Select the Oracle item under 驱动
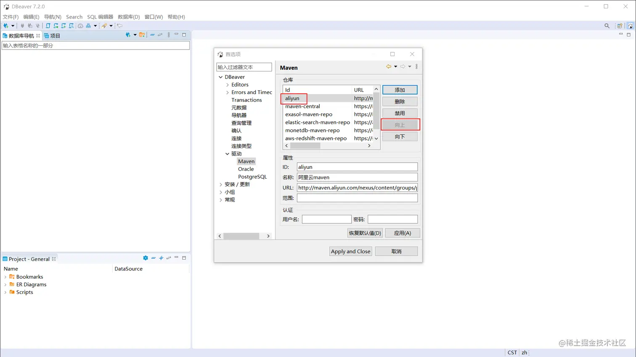 point(246,169)
